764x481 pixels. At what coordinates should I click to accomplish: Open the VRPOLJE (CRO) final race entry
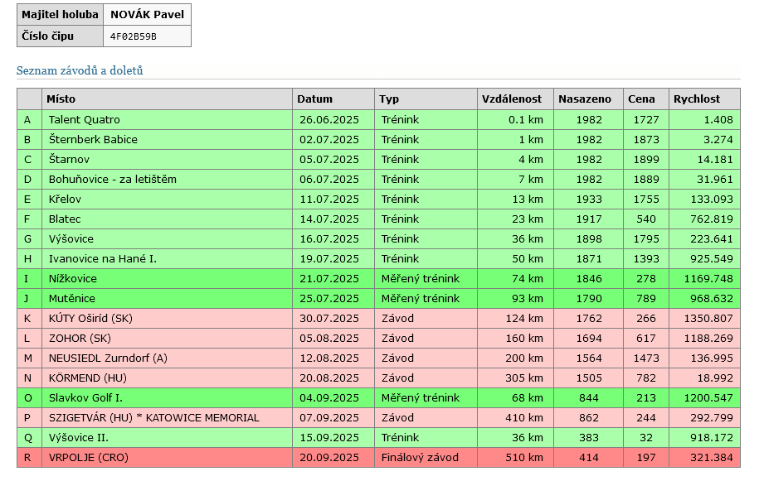89,458
